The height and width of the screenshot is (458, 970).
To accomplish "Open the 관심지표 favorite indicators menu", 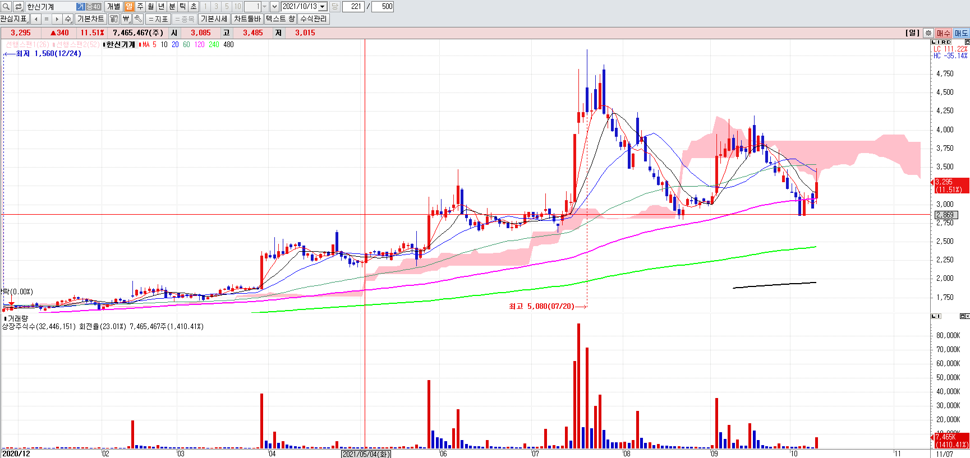I will pos(14,18).
